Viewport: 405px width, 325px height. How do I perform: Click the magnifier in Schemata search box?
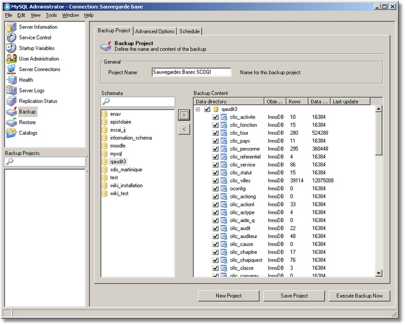click(106, 101)
